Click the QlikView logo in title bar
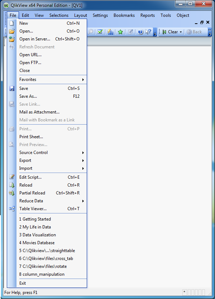215x299 pixels. pyautogui.click(x=6, y=5)
